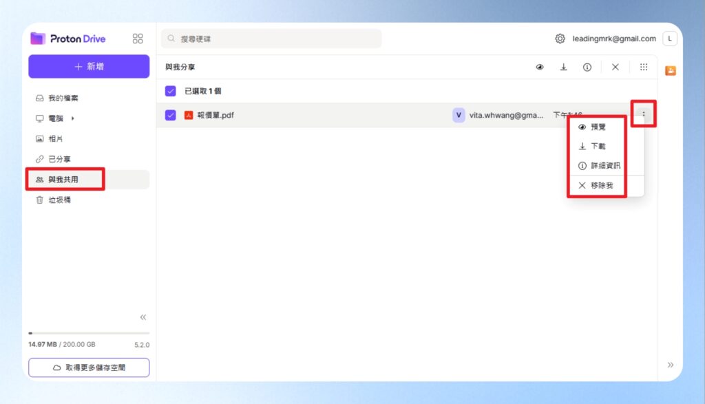Focus the 搜尋硬碟 search field

(271, 39)
